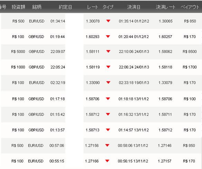Click settlement rate 1.58706 cell
Viewport: 202px width, 169px height.
click(165, 99)
